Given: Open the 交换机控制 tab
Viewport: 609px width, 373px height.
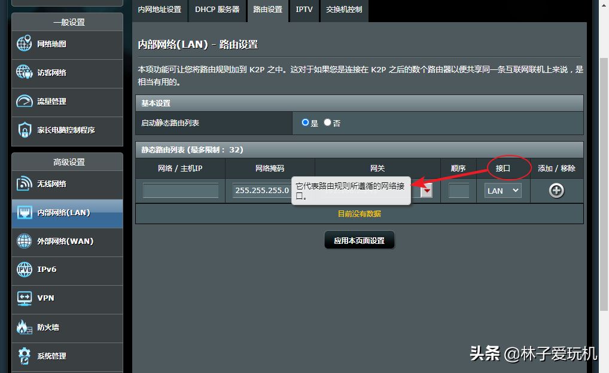Looking at the screenshot, I should coord(344,10).
